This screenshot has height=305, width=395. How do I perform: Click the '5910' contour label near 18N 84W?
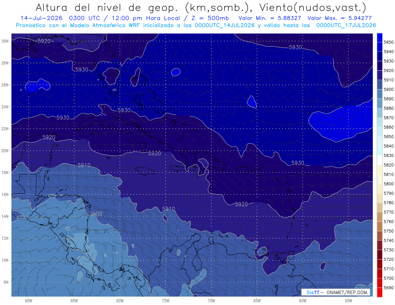[84, 165]
